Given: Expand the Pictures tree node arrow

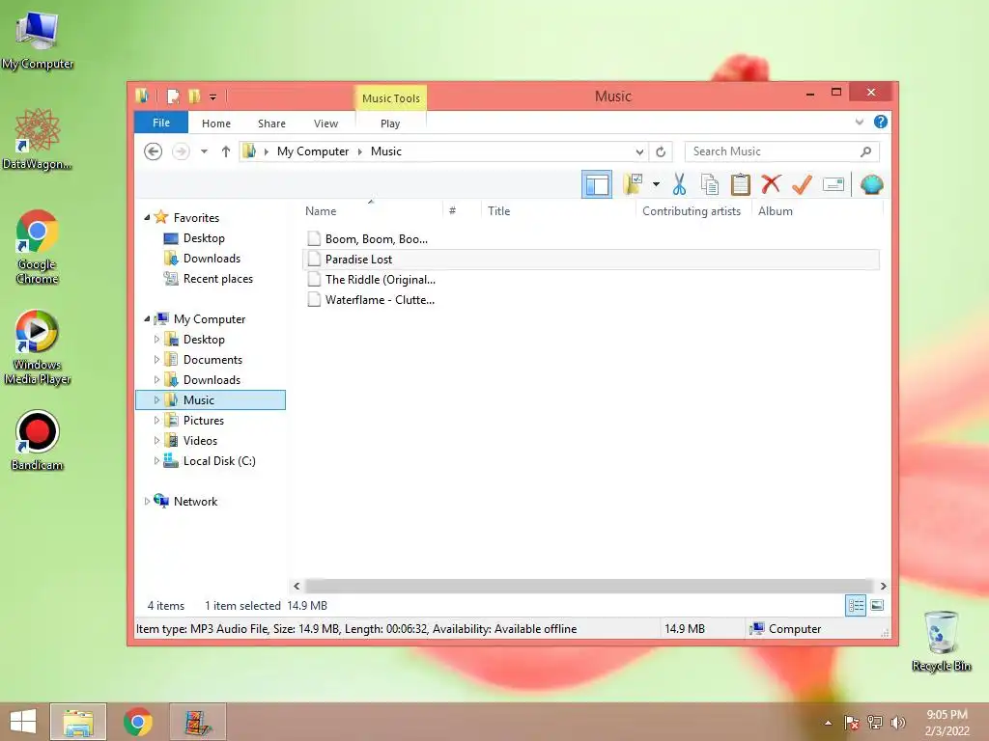Looking at the screenshot, I should (x=156, y=421).
